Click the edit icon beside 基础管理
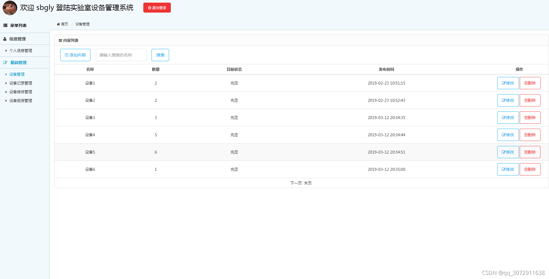The width and height of the screenshot is (549, 279). 5,63
